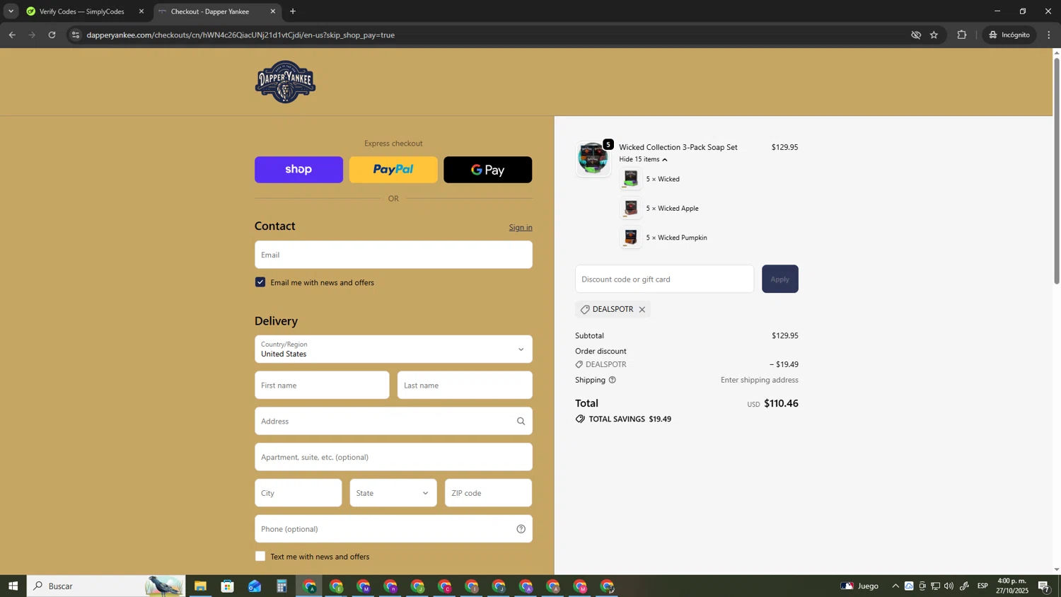Click the pen and ink tray icon
This screenshot has width=1061, height=597.
(x=964, y=586)
